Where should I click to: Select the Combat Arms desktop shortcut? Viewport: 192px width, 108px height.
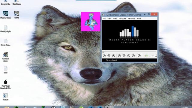tap(5, 57)
